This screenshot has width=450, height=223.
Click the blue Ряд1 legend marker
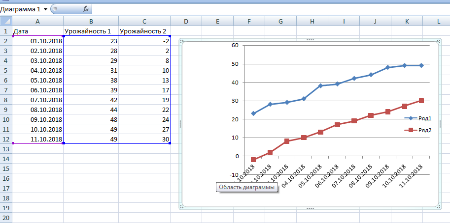tap(411, 118)
